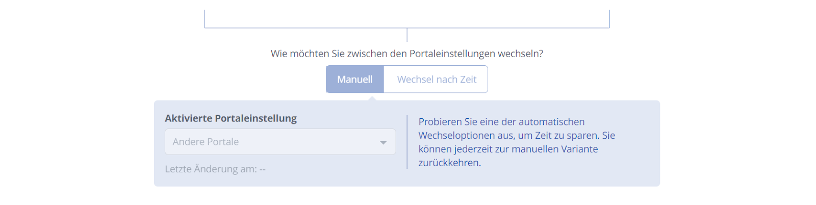Click the placeholder text Andere Portale
The image size is (816, 205).
click(x=206, y=142)
